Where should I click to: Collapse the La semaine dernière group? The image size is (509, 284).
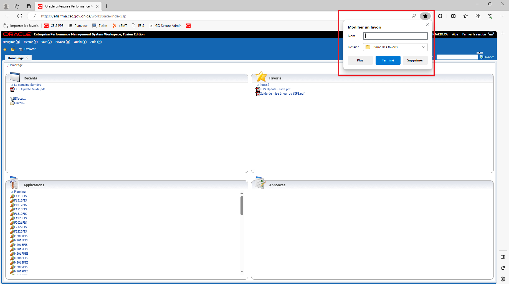(12, 85)
